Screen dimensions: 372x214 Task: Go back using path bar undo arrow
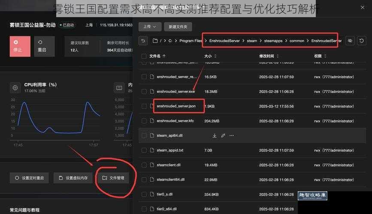click(x=143, y=41)
